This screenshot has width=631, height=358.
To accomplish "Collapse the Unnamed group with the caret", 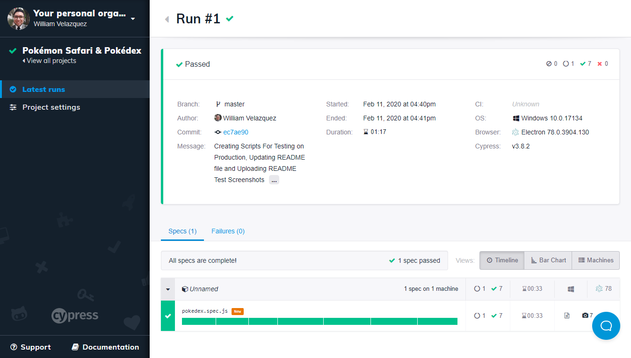I will point(168,289).
